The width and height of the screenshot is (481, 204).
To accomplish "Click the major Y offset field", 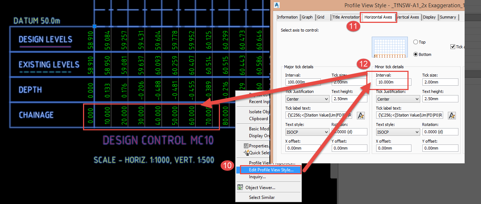I will pos(349,148).
